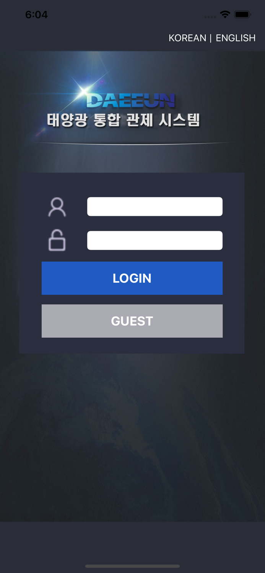Tap the home indicator bar

point(132,566)
